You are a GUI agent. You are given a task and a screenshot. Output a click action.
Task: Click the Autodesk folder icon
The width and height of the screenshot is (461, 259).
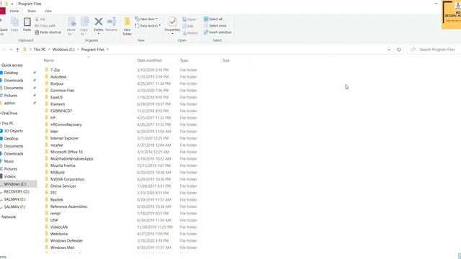(x=46, y=77)
